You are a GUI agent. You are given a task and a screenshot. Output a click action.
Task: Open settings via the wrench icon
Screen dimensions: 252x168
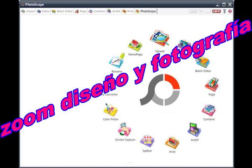(225, 11)
